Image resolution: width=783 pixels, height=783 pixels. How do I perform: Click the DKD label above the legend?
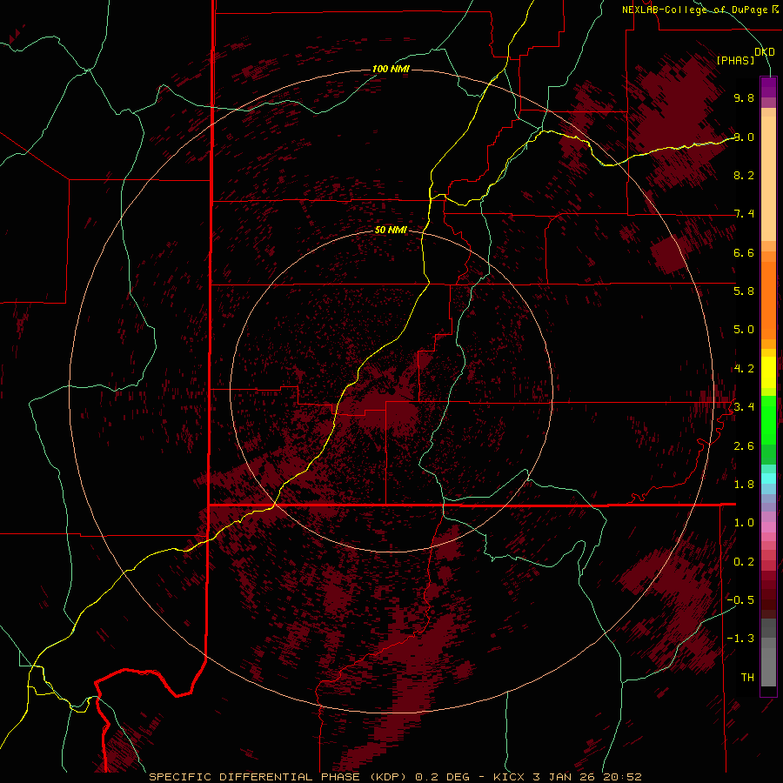point(765,52)
